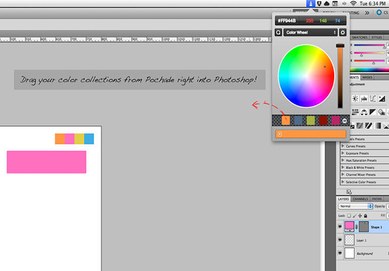Click the Tue 6:34 PM clock

pos(373,4)
